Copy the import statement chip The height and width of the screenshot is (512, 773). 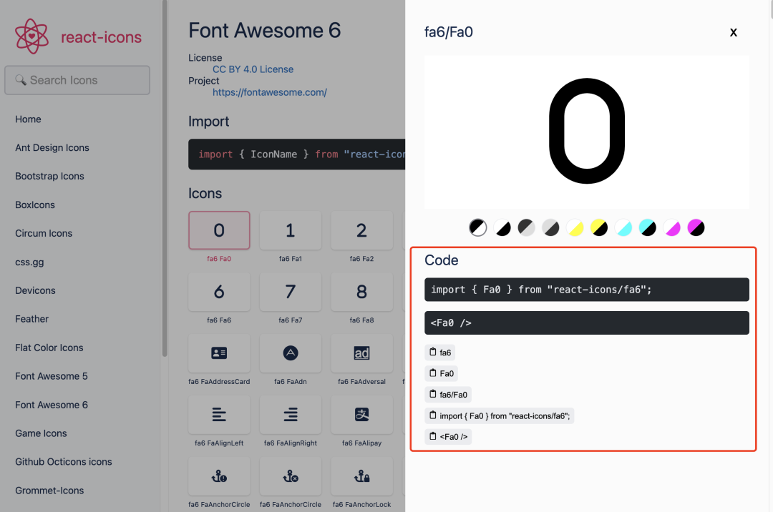pyautogui.click(x=500, y=416)
